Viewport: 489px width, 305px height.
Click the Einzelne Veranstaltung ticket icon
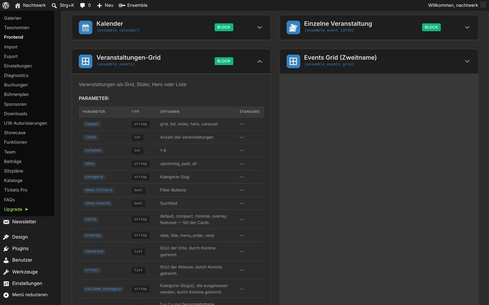coord(293,27)
